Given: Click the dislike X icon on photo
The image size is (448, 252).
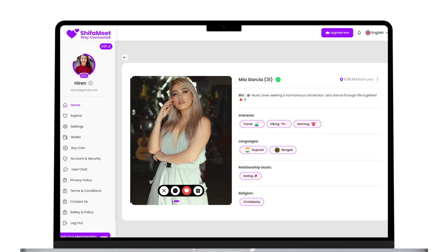Looking at the screenshot, I should coord(164,191).
